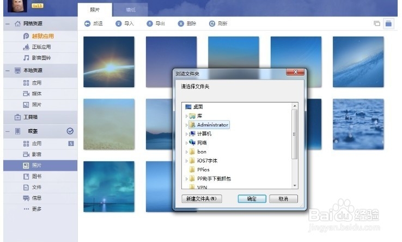Select the lake and mountains photo thumbnail
The image size is (402, 242).
click(x=159, y=124)
